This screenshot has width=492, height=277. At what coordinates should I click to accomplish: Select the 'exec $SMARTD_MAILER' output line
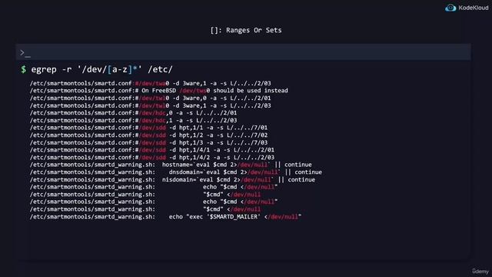(x=166, y=217)
